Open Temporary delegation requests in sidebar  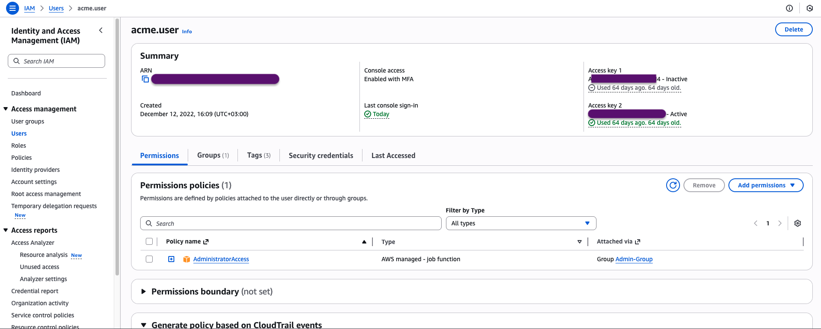click(54, 206)
